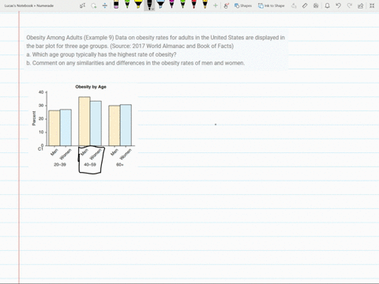Toggle draw with touch mode
The width and height of the screenshot is (379, 284).
point(226,6)
